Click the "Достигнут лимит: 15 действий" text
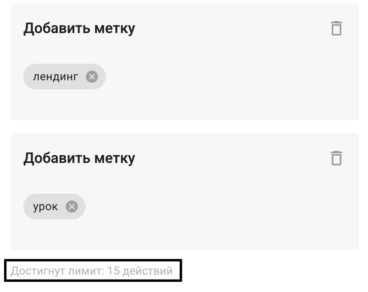Screen dimensions: 368x292 point(92,271)
